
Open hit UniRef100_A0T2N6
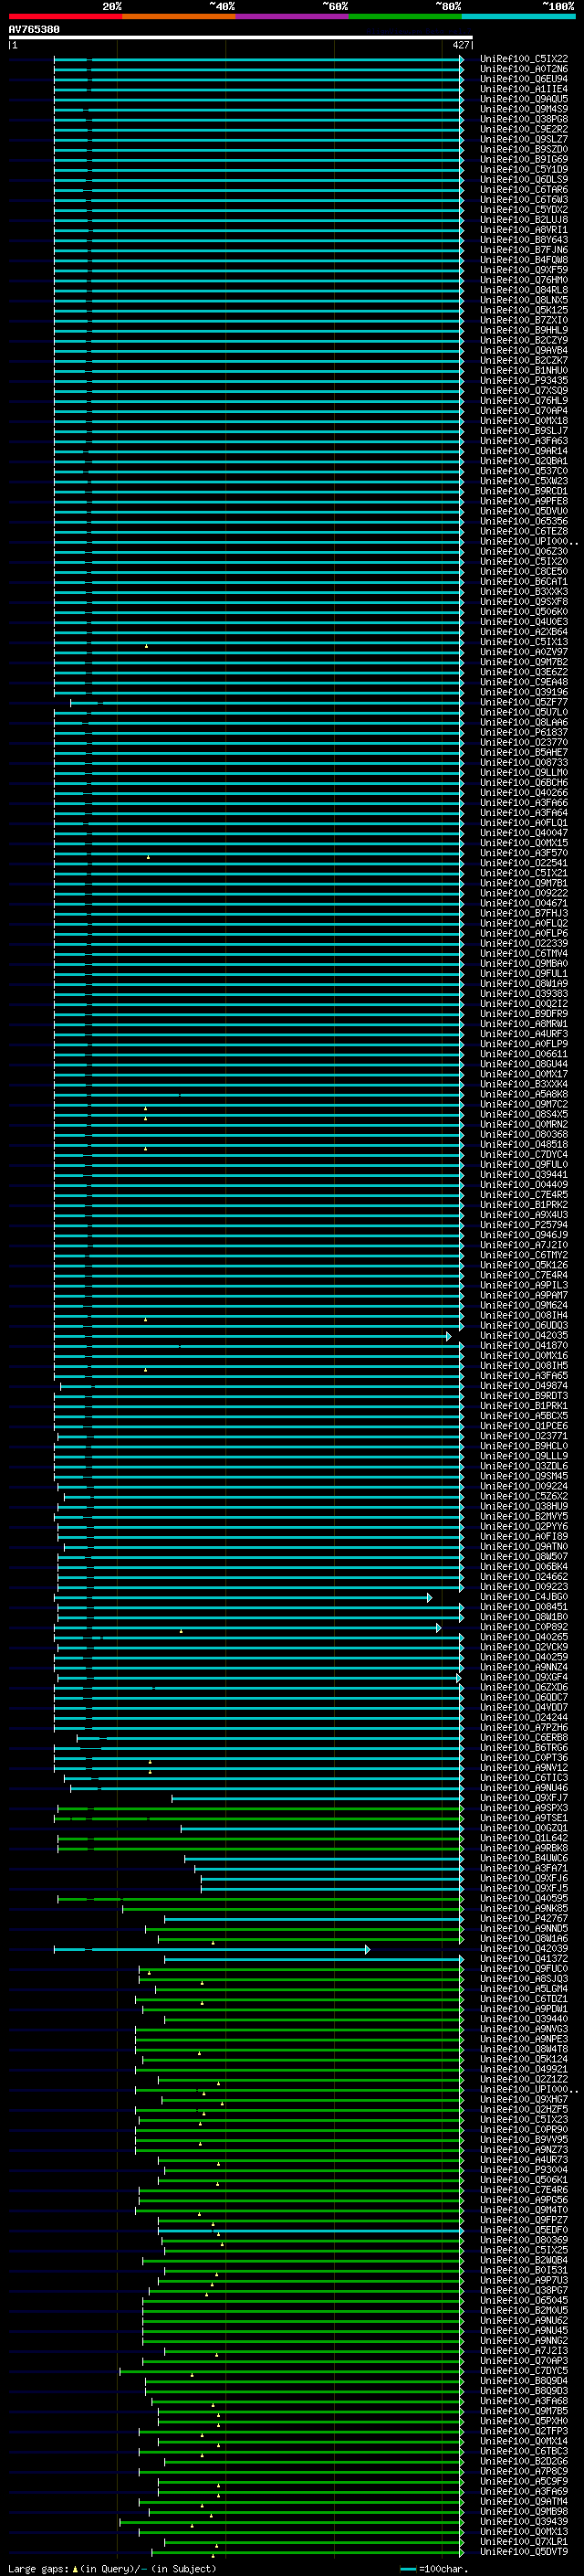click(x=524, y=69)
